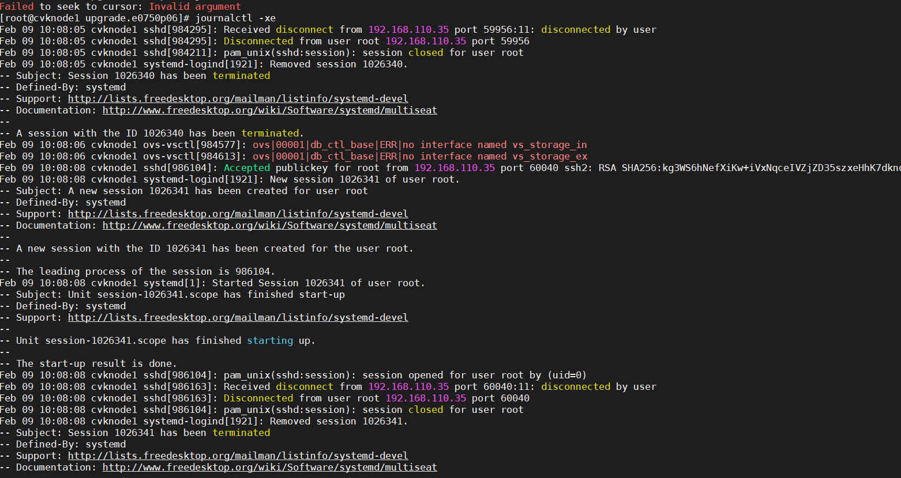Open Support link under Session 1026341 terminated subject
The height and width of the screenshot is (478, 901).
pos(238,456)
